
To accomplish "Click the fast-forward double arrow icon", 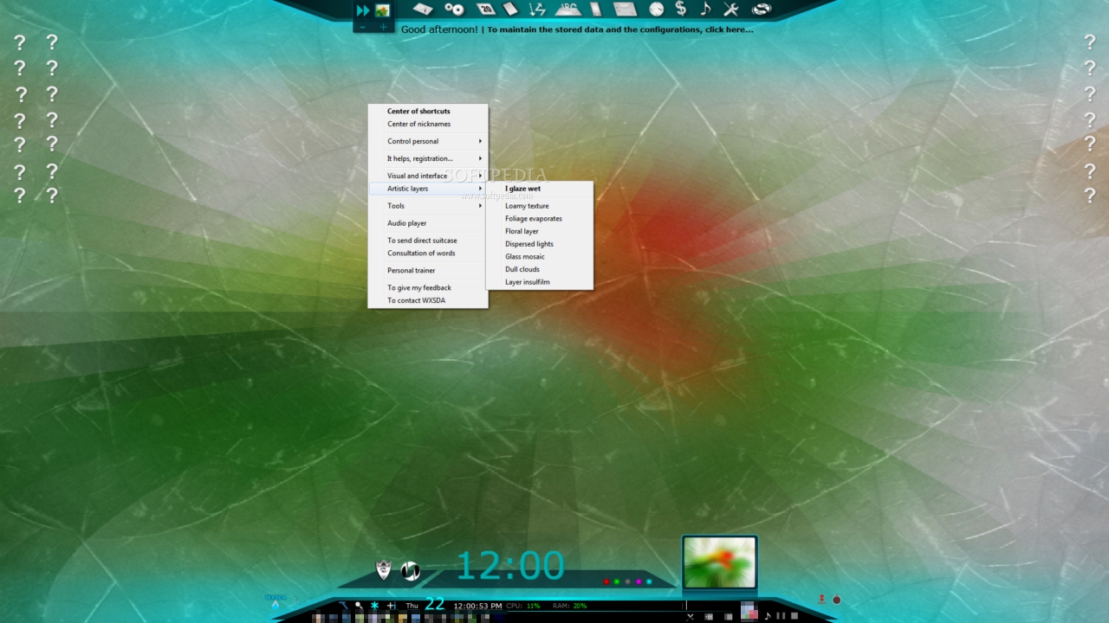I will (x=363, y=10).
